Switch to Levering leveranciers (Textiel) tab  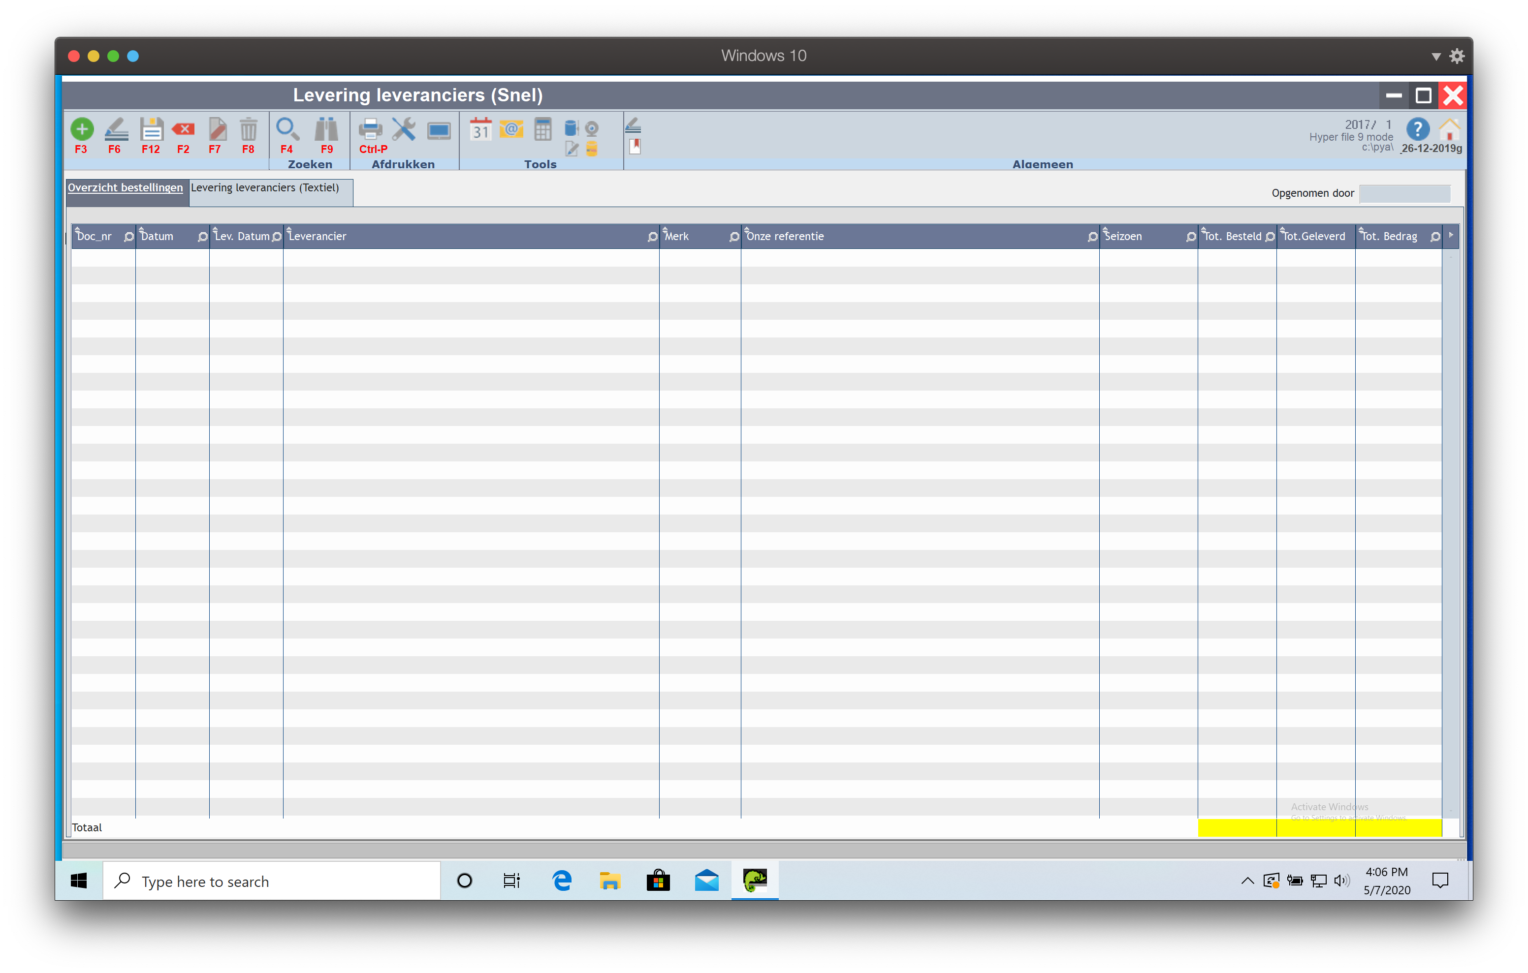coord(265,188)
